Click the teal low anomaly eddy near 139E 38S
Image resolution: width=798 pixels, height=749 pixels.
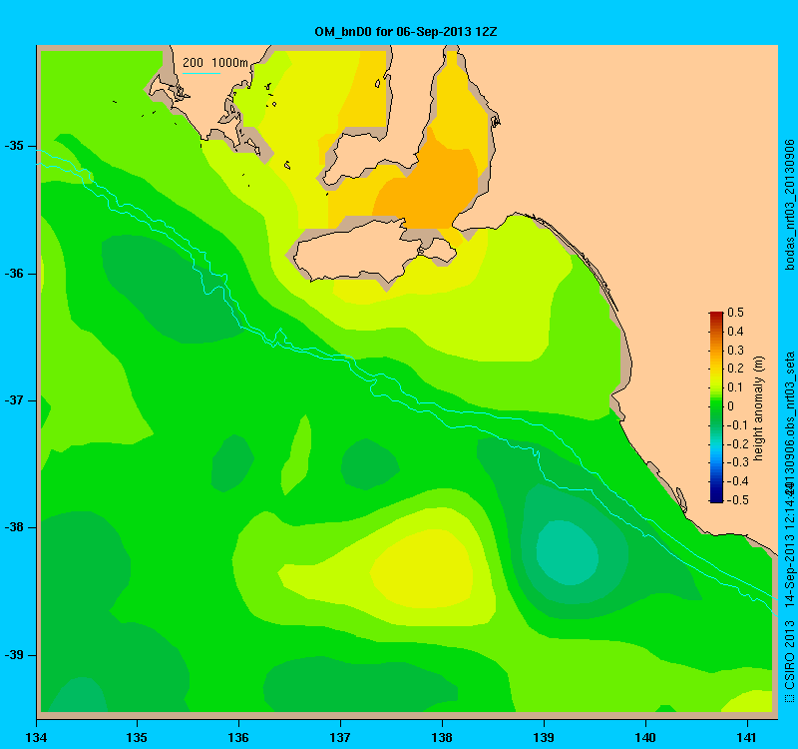568,552
